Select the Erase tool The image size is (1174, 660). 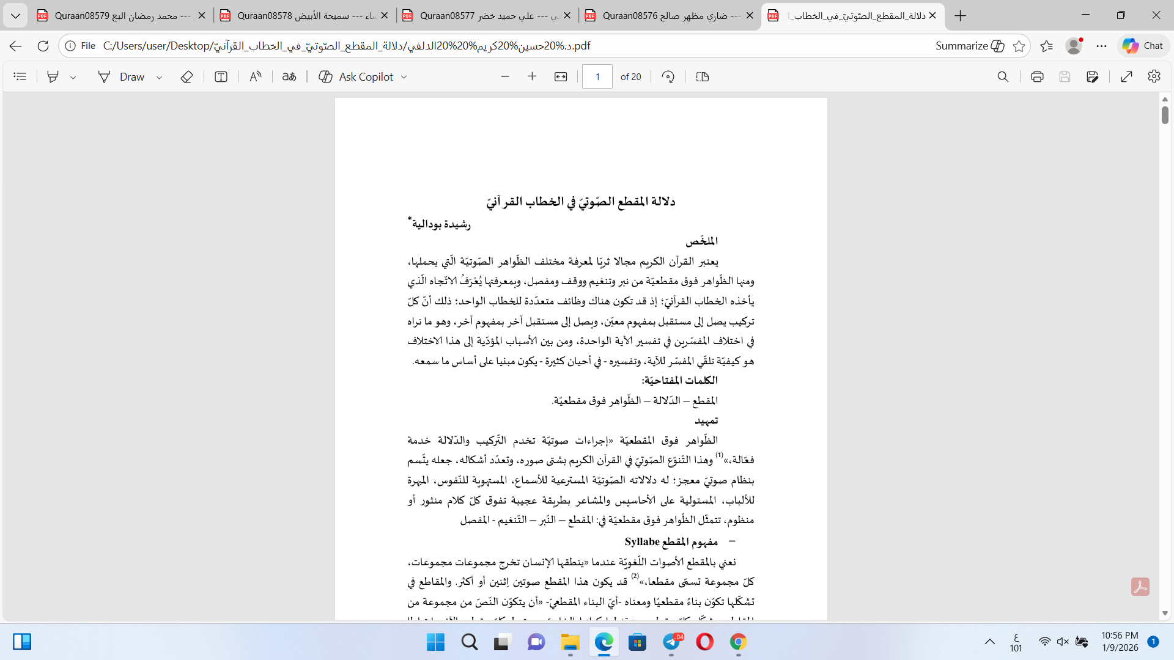186,76
